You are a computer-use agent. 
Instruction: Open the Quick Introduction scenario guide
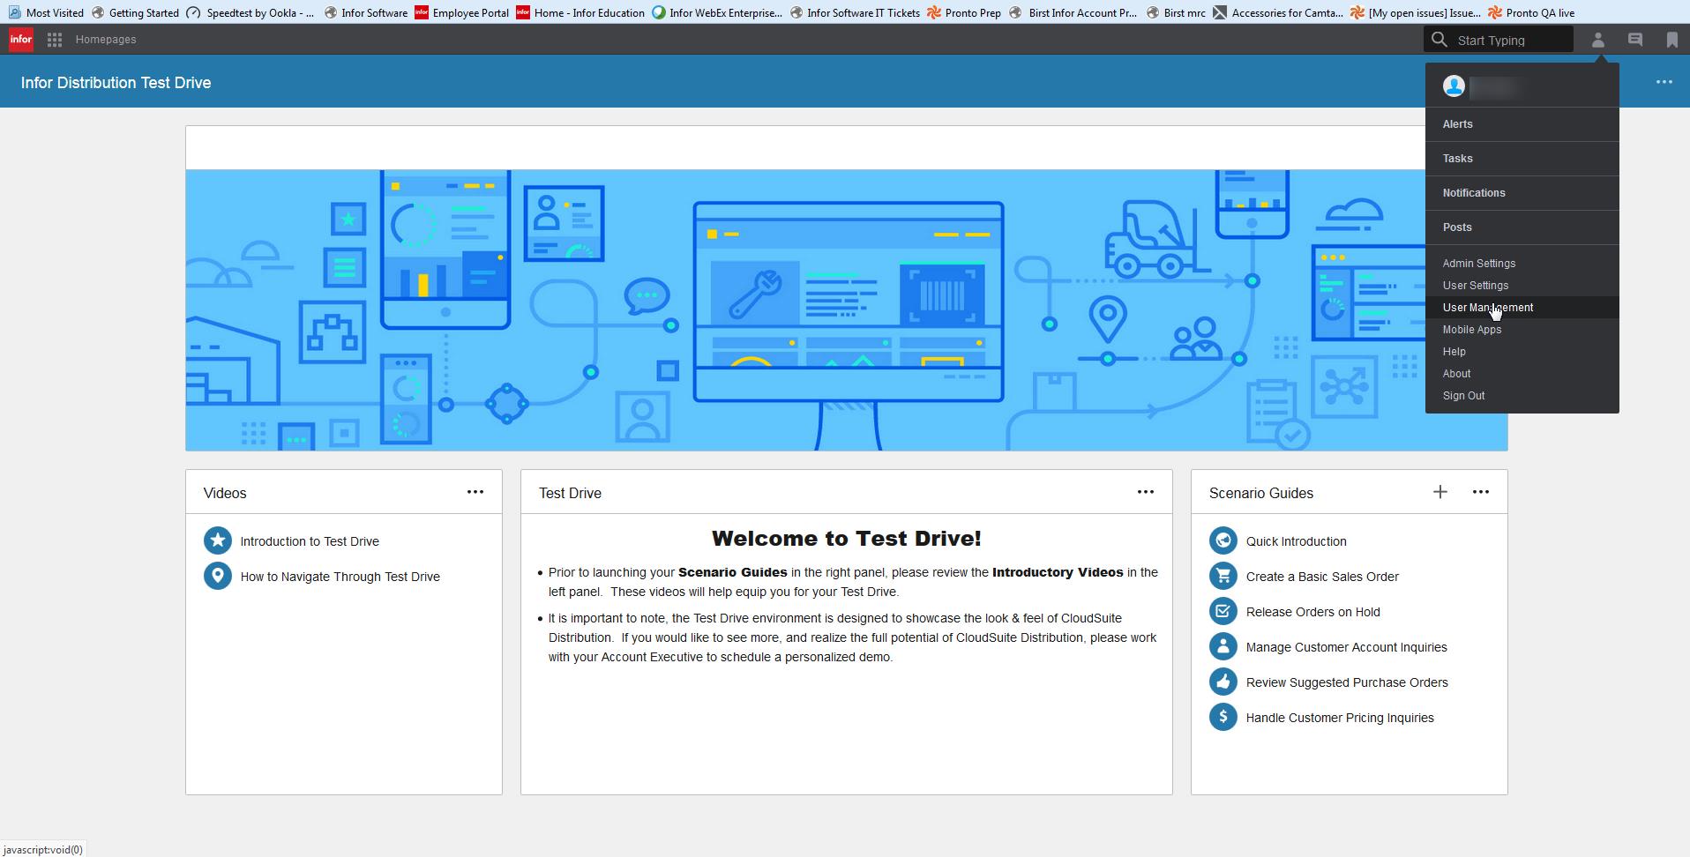(1296, 541)
